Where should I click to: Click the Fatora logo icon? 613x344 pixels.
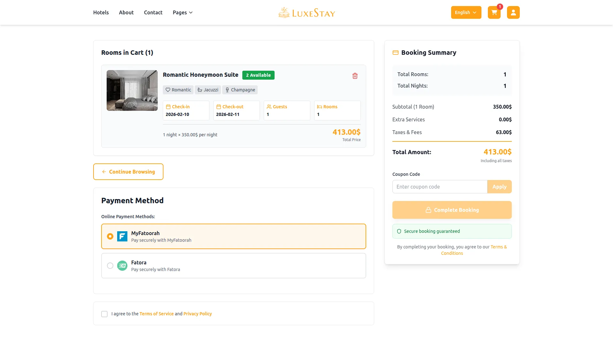pyautogui.click(x=122, y=266)
